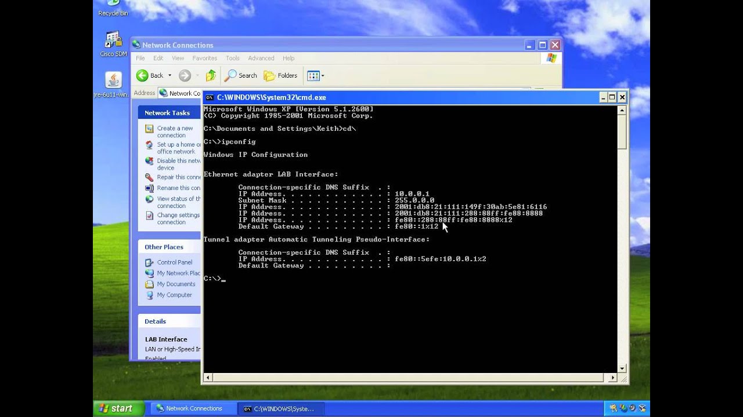Maximize the cmd.exe window
Viewport: 743px width, 417px height.
point(612,97)
